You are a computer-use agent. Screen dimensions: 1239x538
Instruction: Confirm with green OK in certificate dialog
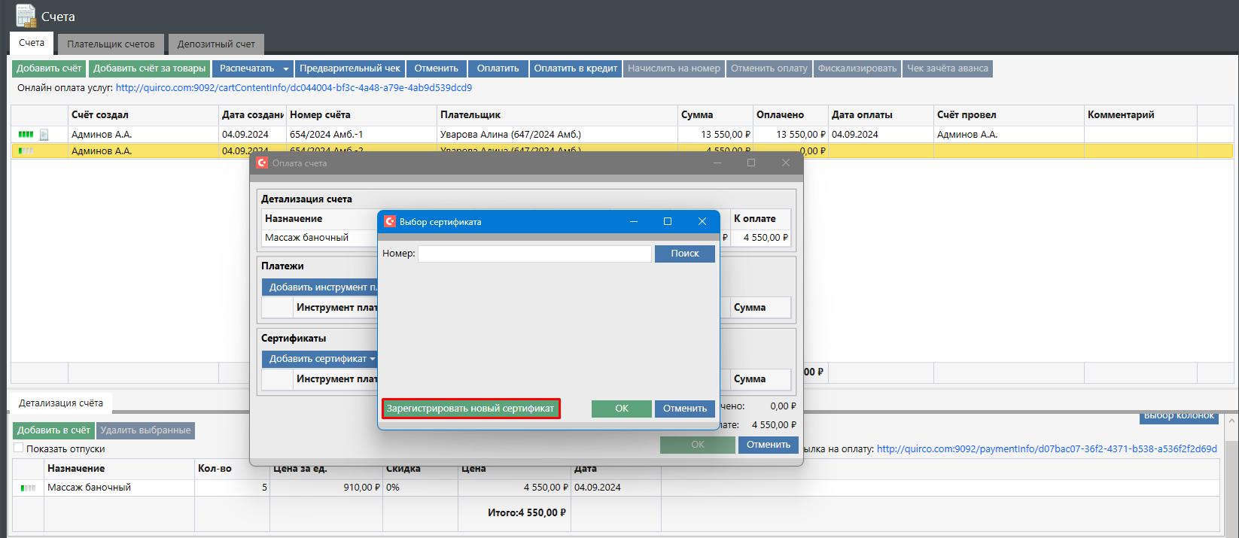coord(621,409)
